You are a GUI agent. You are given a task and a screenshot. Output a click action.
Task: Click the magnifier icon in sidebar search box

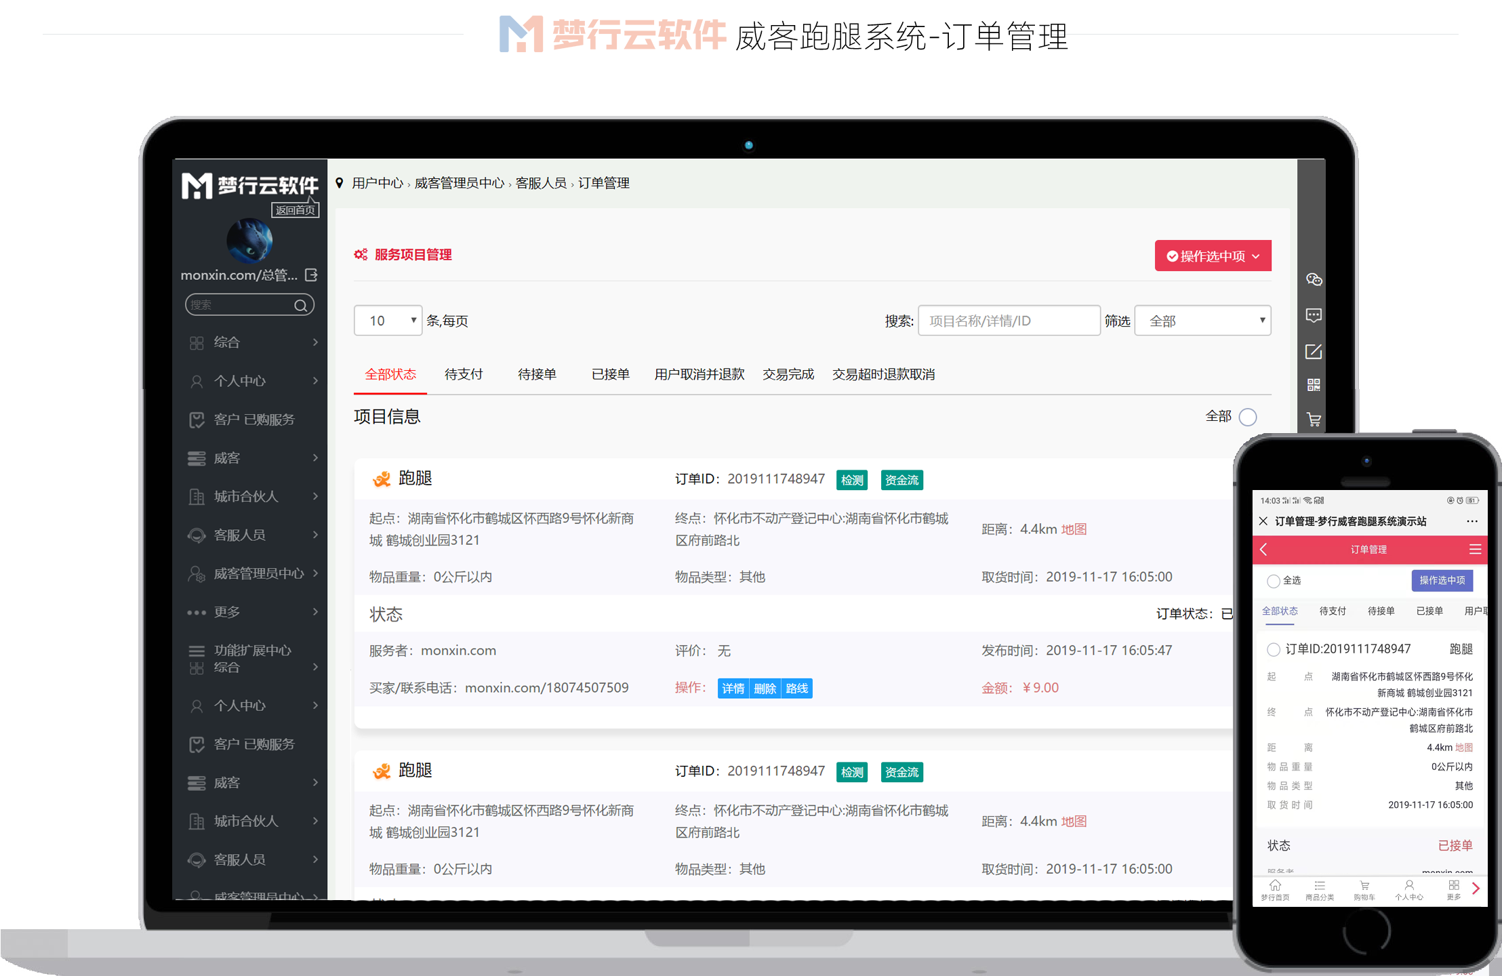[300, 305]
